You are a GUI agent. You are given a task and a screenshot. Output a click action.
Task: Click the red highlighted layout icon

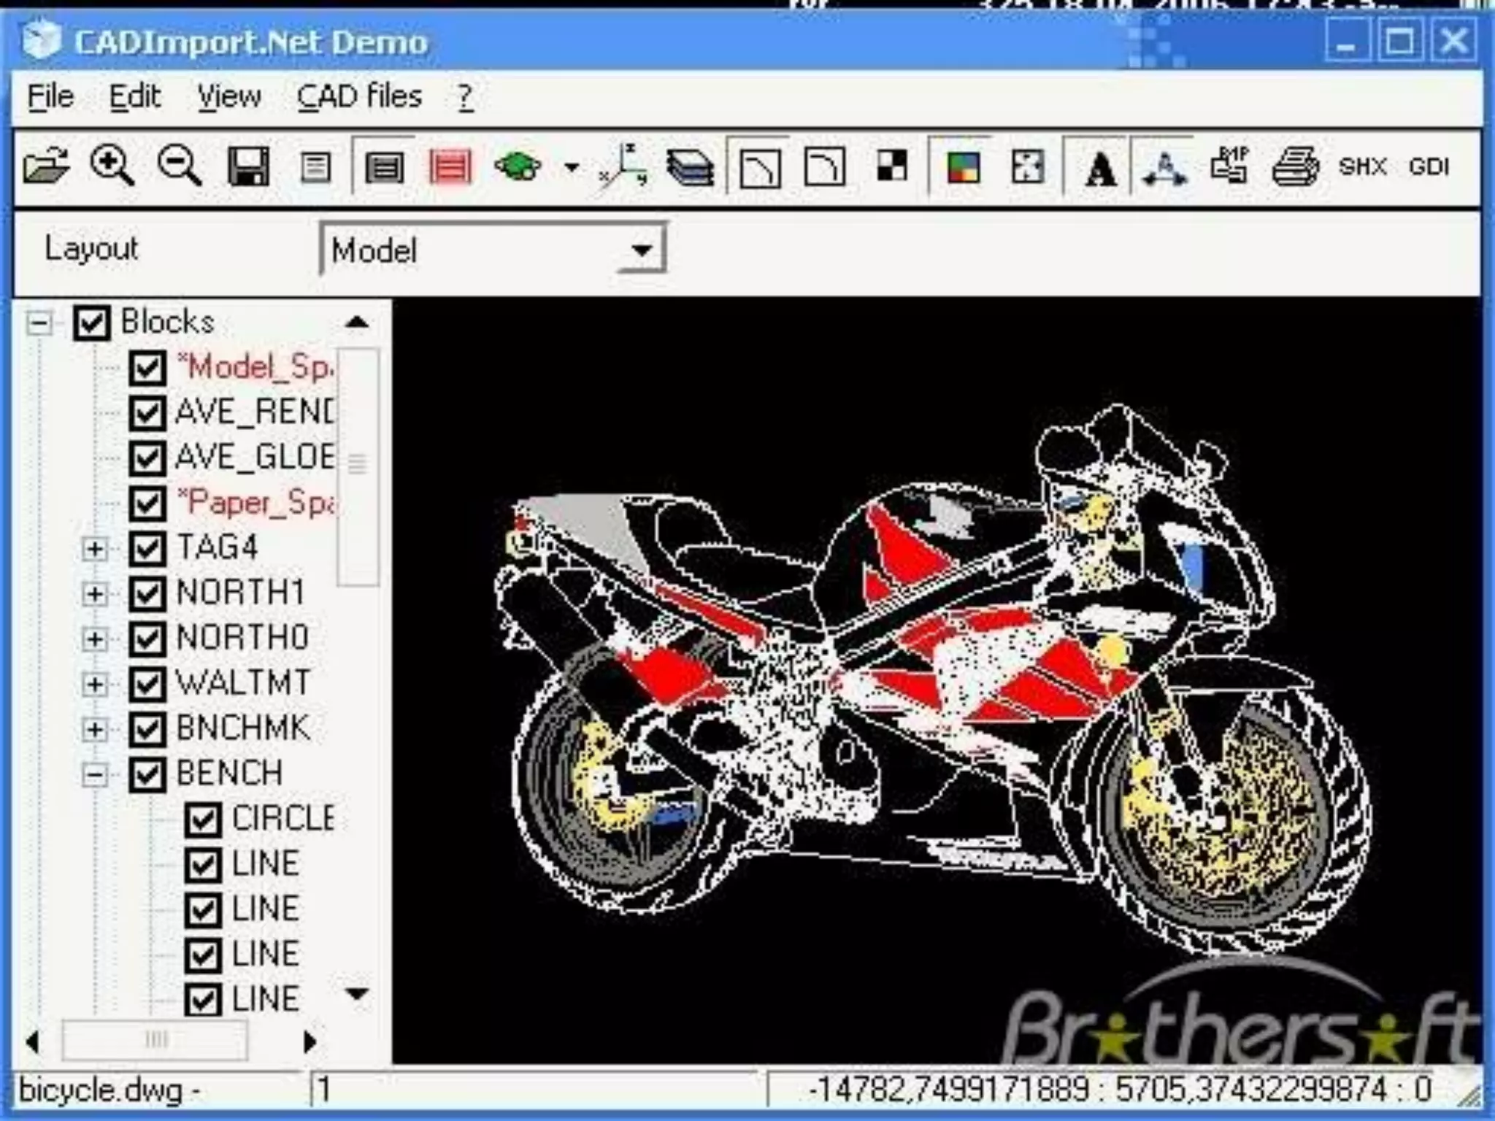coord(450,168)
